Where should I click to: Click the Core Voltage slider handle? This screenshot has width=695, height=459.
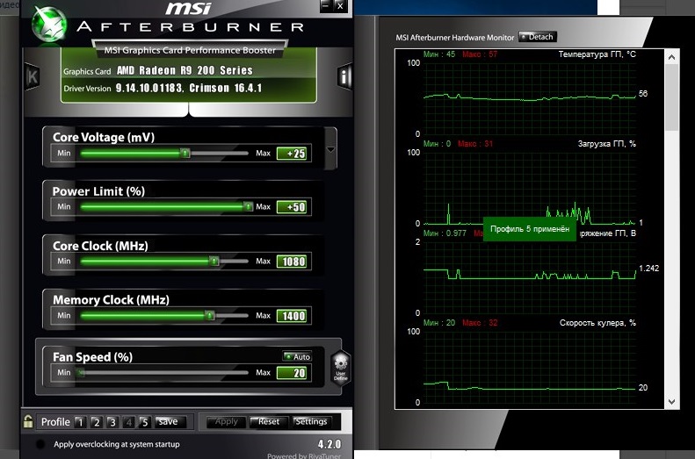tap(185, 154)
